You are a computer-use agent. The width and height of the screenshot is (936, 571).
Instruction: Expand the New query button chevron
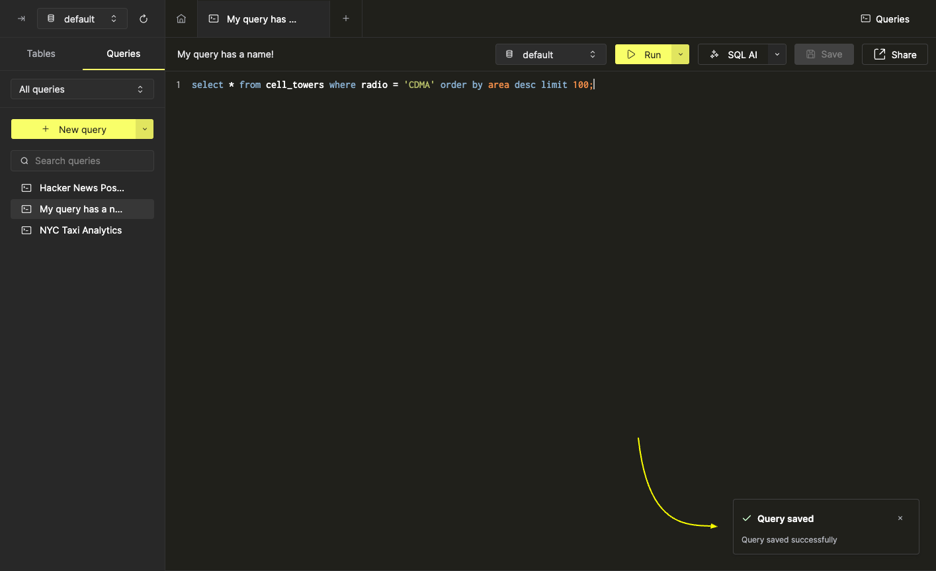145,129
